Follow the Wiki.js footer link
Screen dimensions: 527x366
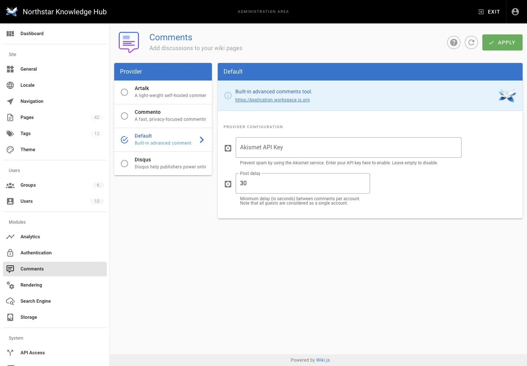pos(323,360)
